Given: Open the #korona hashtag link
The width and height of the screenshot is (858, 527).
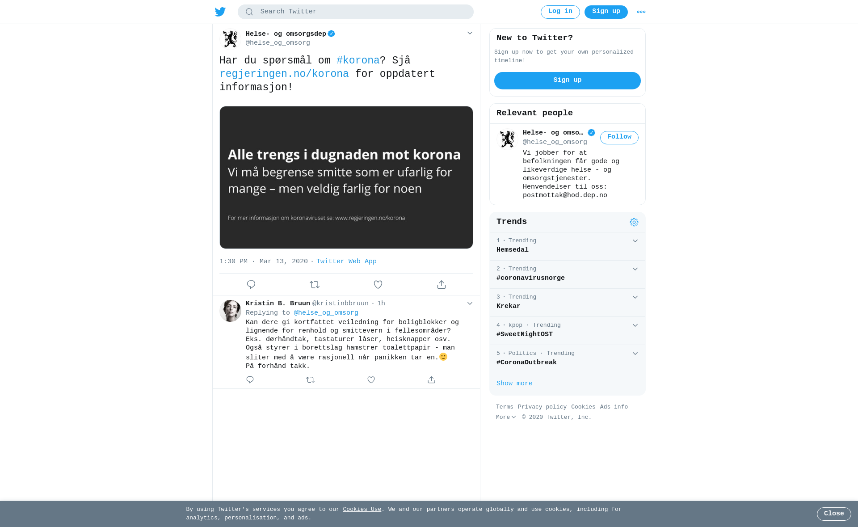Looking at the screenshot, I should click(x=358, y=61).
